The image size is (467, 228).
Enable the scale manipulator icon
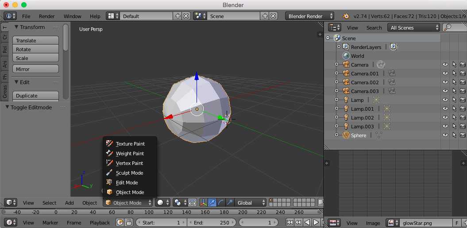(229, 203)
